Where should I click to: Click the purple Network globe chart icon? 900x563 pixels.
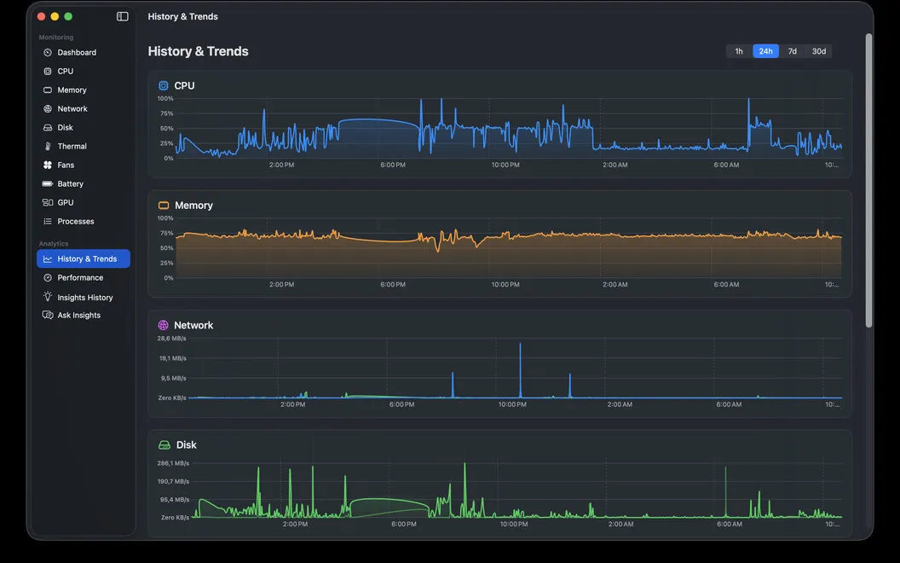pyautogui.click(x=163, y=325)
